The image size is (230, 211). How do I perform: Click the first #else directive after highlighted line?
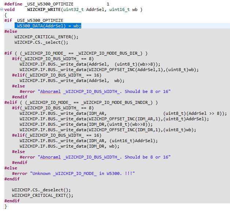pyautogui.click(x=11, y=31)
